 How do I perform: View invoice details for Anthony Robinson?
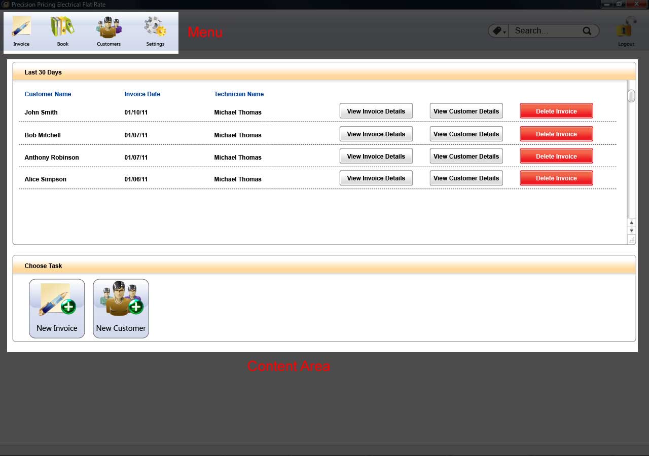tap(376, 156)
